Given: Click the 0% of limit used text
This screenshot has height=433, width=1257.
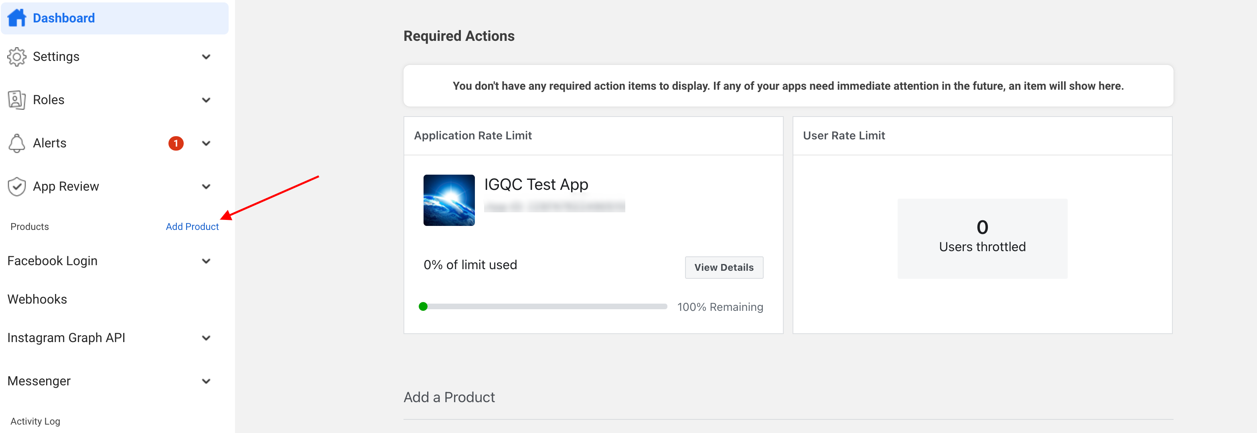Looking at the screenshot, I should tap(470, 265).
